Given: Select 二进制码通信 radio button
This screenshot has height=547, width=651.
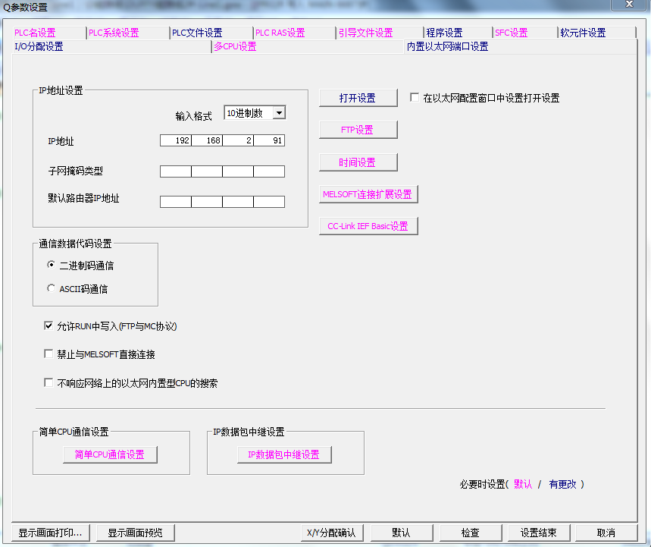Looking at the screenshot, I should (51, 266).
